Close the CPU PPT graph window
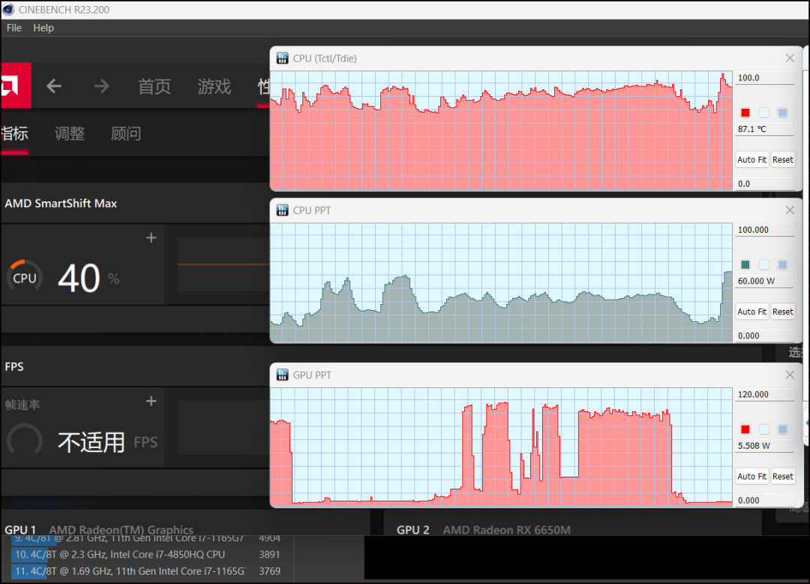 [x=790, y=210]
